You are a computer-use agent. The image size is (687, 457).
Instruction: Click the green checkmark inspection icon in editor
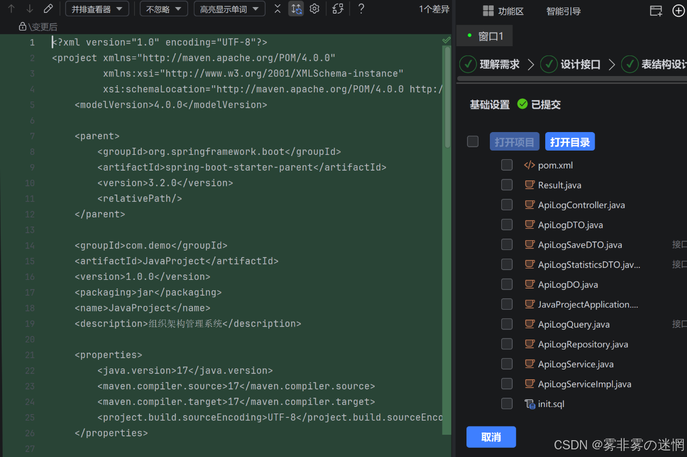[x=446, y=40]
